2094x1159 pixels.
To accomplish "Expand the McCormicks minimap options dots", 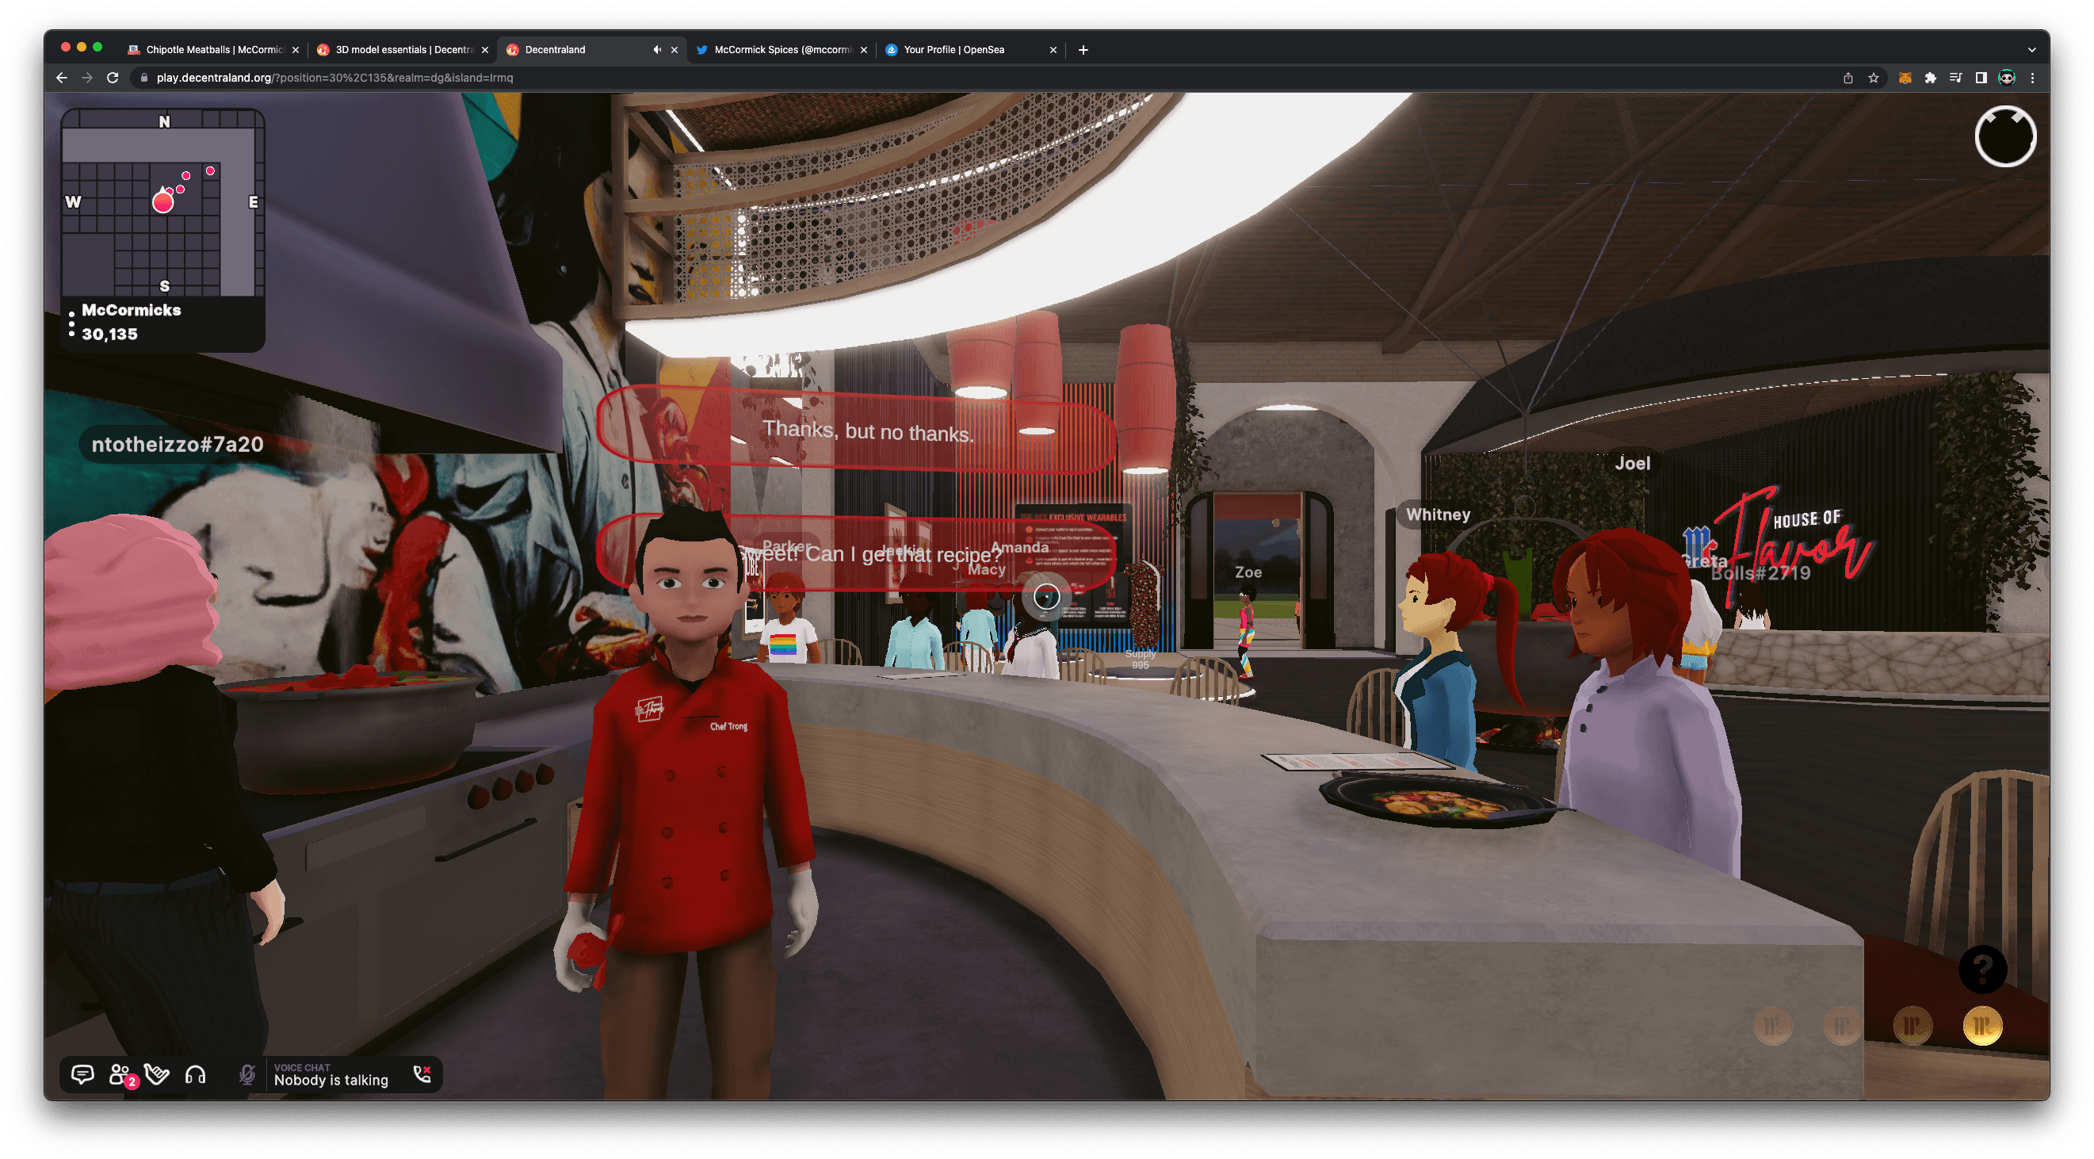I will pyautogui.click(x=71, y=323).
